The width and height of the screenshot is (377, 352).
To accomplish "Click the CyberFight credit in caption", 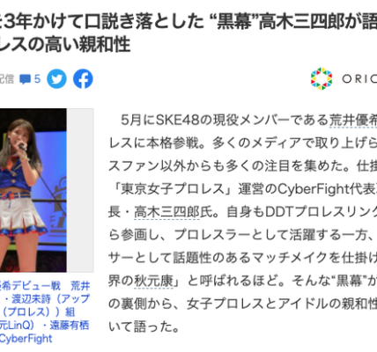I will 26,339.
